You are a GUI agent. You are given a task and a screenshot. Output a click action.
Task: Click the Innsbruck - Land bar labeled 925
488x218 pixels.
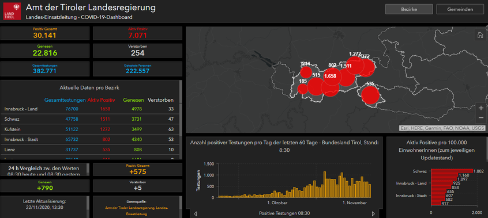pyautogui.click(x=441, y=183)
